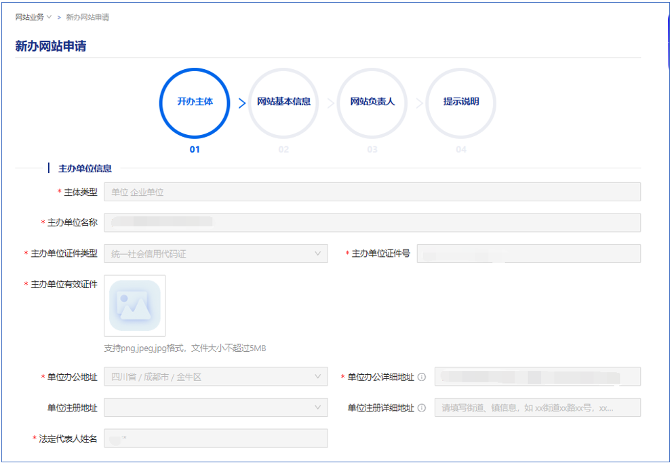Click the certificate image upload placeholder

(134, 306)
